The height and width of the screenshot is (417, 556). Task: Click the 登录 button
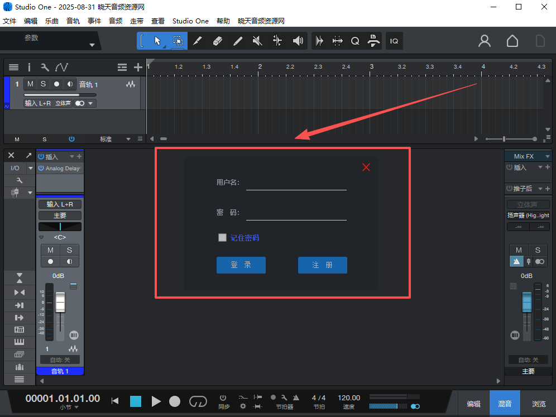(x=241, y=265)
